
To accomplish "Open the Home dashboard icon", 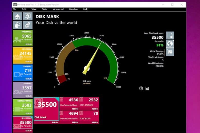I will [17, 16].
